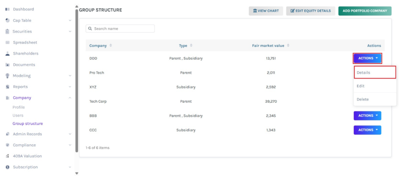Collapse the Company sidebar section chevron
399x176 pixels.
point(70,98)
